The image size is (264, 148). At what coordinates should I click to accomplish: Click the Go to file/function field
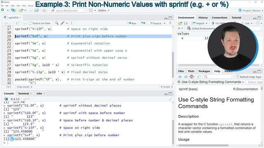pyautogui.click(x=67, y=10)
